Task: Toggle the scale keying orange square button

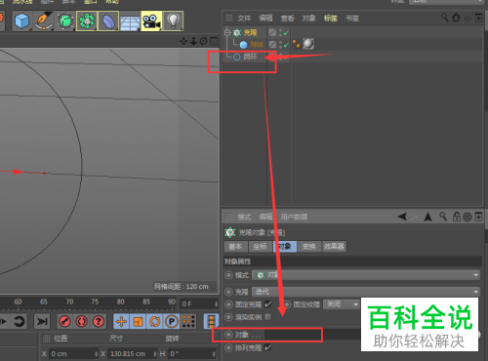Action: (x=138, y=321)
